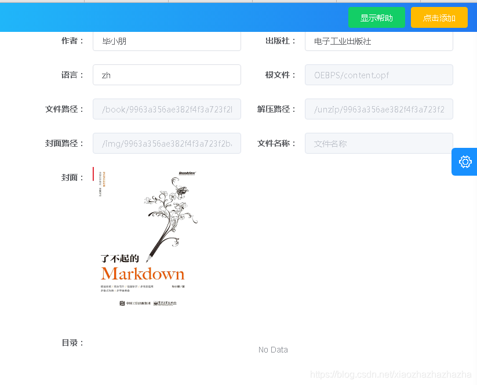This screenshot has width=477, height=385.
Task: Click the 封面路径 /img field
Action: 167,143
